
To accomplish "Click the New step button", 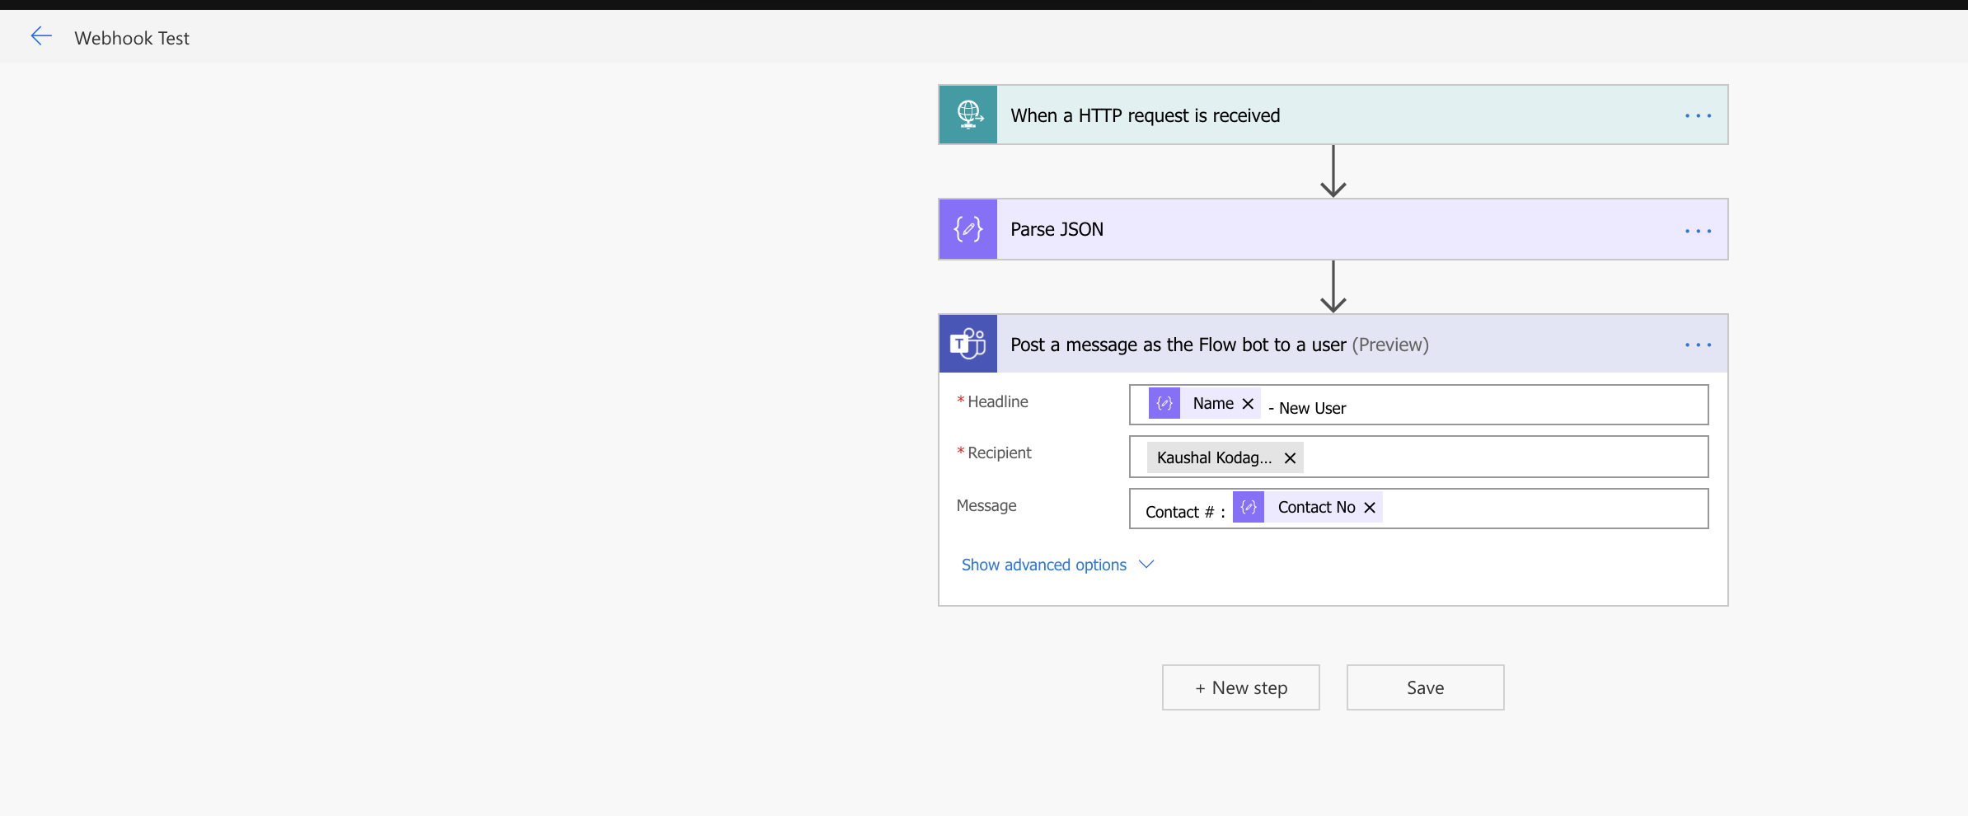I will pos(1240,687).
